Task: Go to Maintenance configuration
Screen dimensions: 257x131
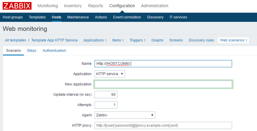Action: (78, 17)
